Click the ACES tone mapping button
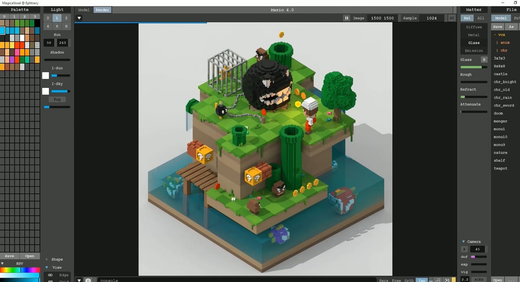 [479, 279]
